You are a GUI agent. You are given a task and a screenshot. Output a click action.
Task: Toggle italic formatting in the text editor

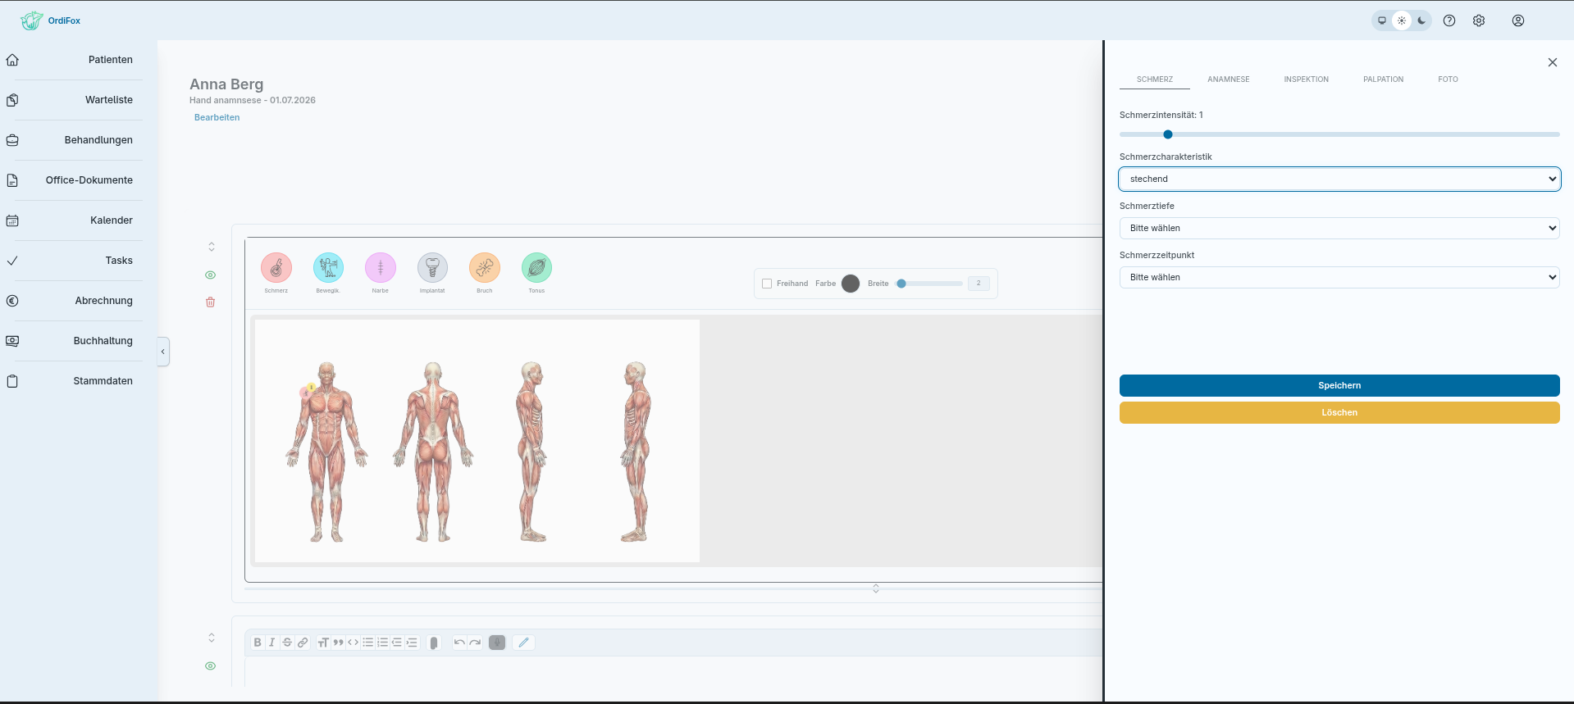tap(272, 643)
